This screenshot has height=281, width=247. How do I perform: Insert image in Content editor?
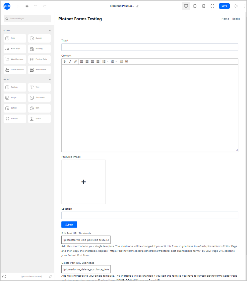(x=121, y=61)
